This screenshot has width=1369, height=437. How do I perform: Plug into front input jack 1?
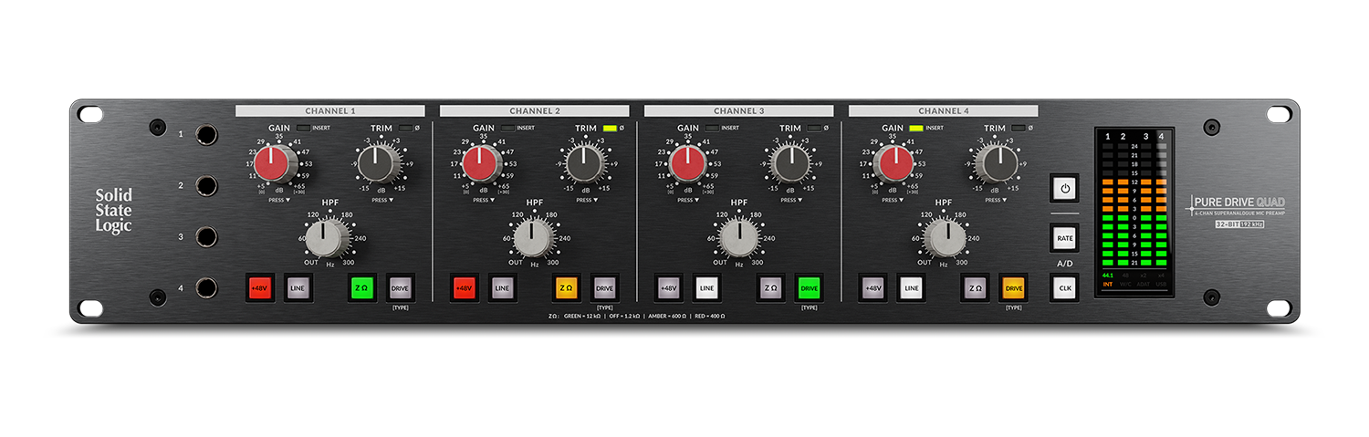206,135
